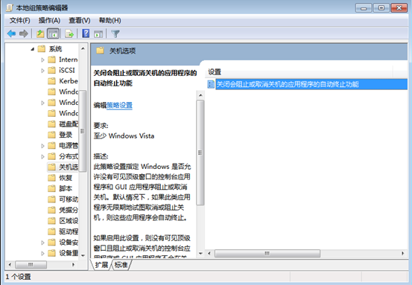This screenshot has width=412, height=285.
Task: Close the 本地组策略编辑器 window
Action: pyautogui.click(x=399, y=8)
